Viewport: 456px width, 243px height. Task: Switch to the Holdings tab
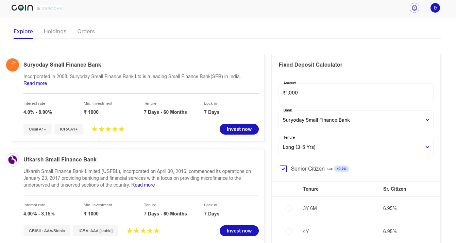click(x=55, y=31)
